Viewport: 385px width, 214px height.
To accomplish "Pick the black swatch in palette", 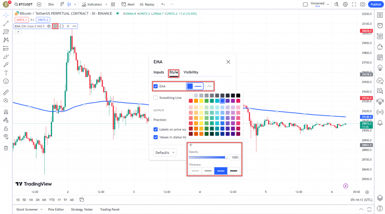I will [x=238, y=95].
